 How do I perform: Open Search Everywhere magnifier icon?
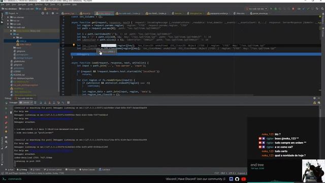(x=322, y=9)
